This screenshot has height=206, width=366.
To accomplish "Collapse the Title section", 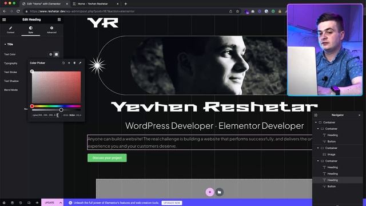I will pyautogui.click(x=9, y=44).
